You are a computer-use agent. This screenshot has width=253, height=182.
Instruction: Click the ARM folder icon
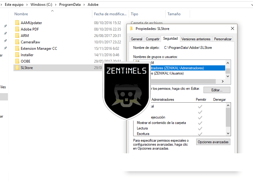[17, 36]
